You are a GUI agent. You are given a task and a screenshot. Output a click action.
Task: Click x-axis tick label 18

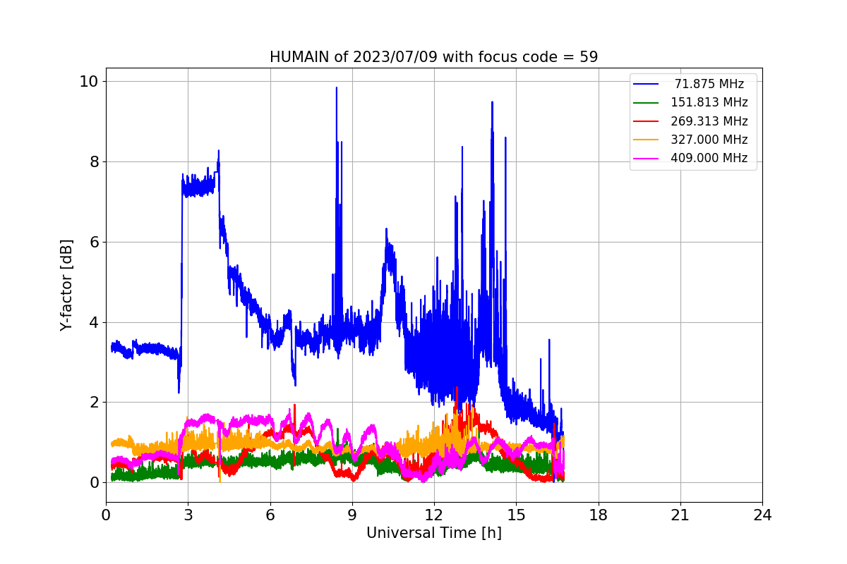599,515
